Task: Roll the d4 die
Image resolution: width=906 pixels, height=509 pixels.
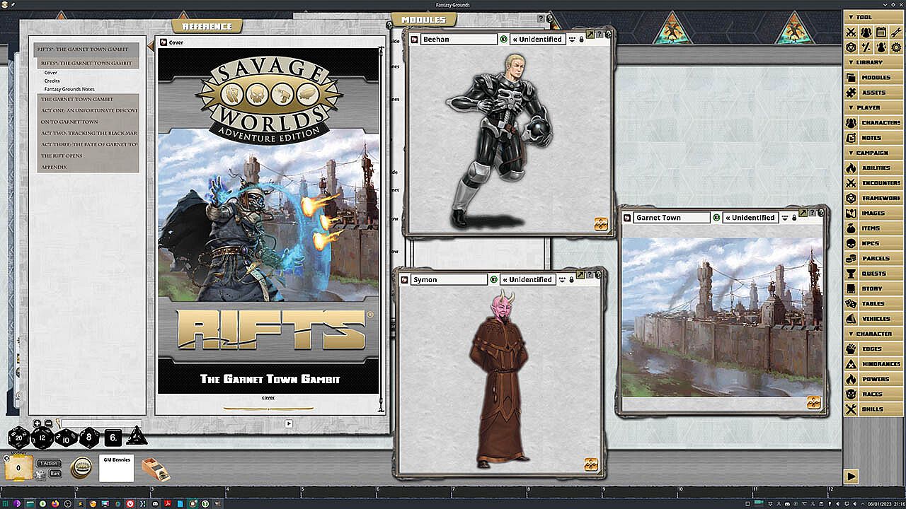Action: [137, 437]
